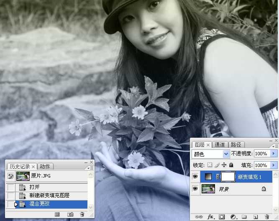Open the fx layer style menu
The width and height of the screenshot is (279, 221).
[x=211, y=216]
